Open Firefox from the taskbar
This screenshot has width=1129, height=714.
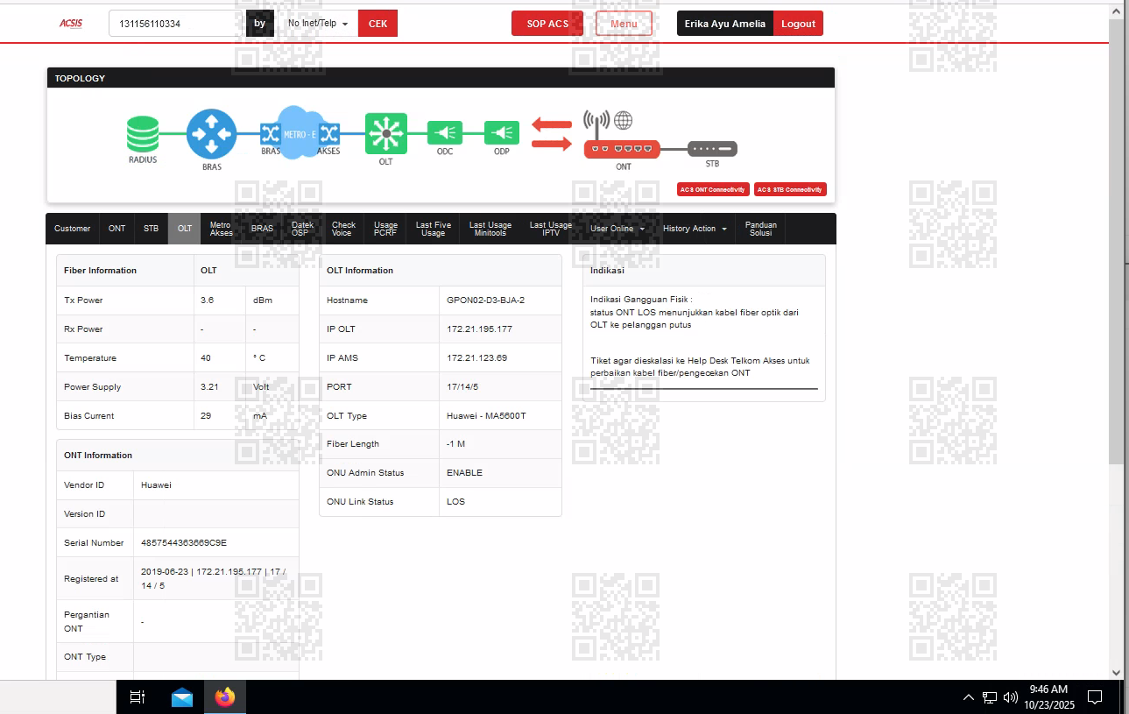point(225,697)
